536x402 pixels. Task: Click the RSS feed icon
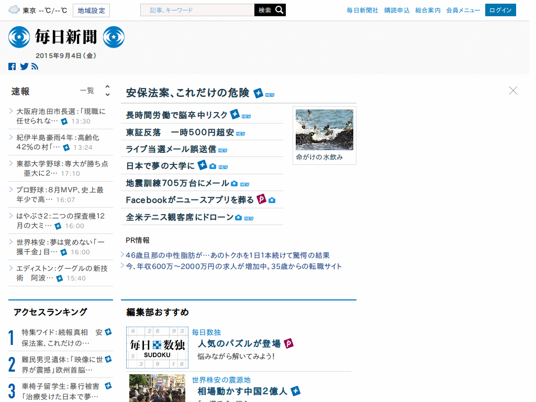[35, 66]
